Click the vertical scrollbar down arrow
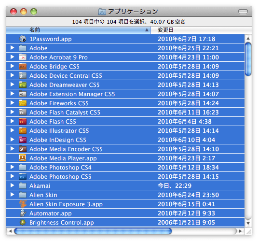 (x=248, y=224)
